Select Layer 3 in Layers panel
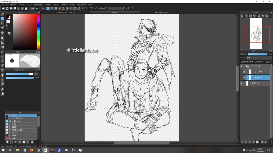 click(x=256, y=72)
